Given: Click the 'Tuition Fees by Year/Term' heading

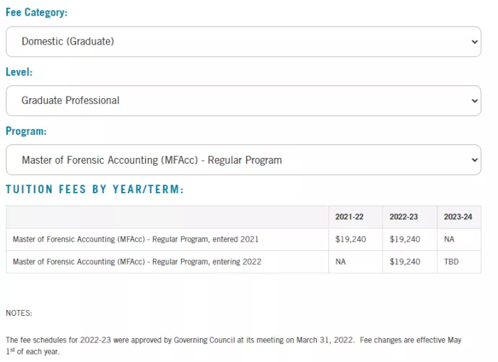Looking at the screenshot, I should (95, 190).
